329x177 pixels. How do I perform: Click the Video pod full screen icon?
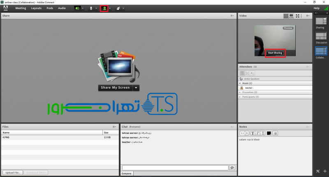pyautogui.click(x=297, y=16)
